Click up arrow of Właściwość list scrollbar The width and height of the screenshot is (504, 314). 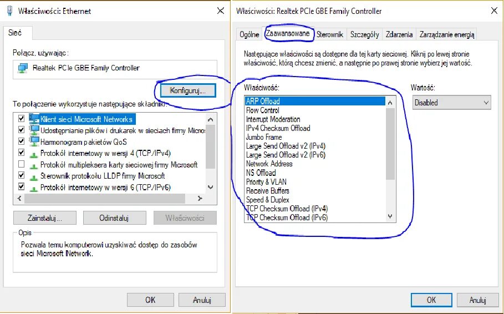pyautogui.click(x=390, y=103)
